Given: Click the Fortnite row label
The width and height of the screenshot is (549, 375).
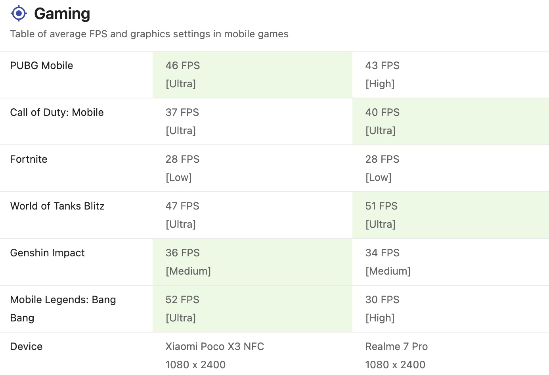Looking at the screenshot, I should [29, 159].
